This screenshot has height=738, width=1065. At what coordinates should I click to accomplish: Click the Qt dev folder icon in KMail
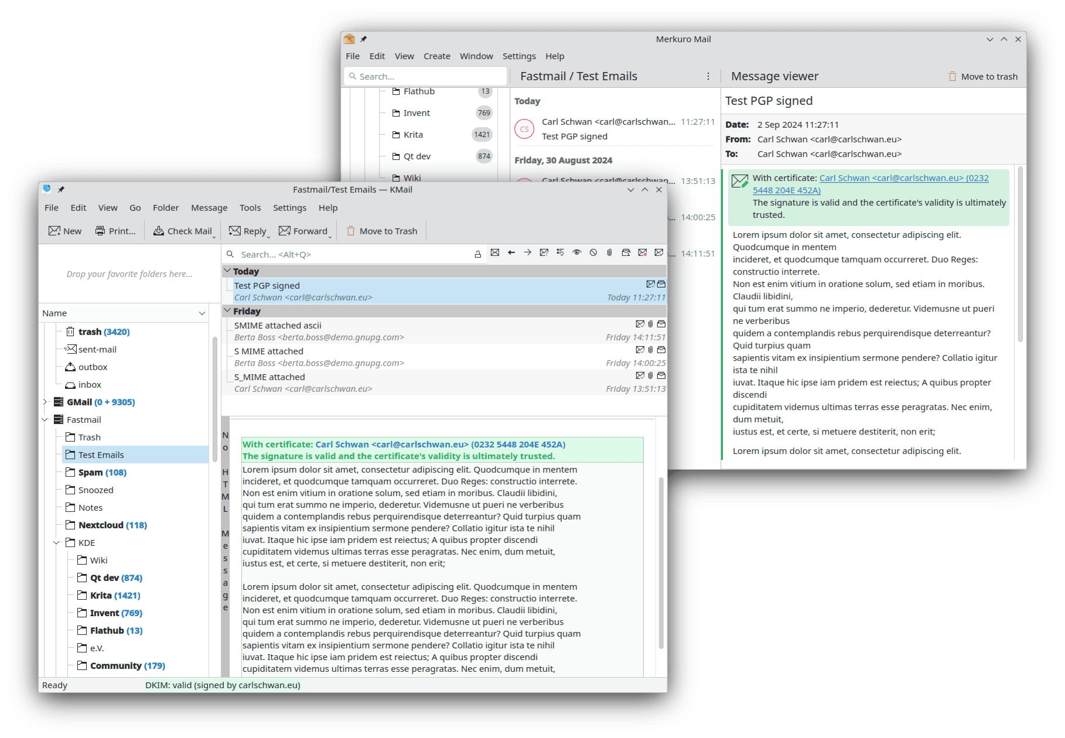coord(82,578)
